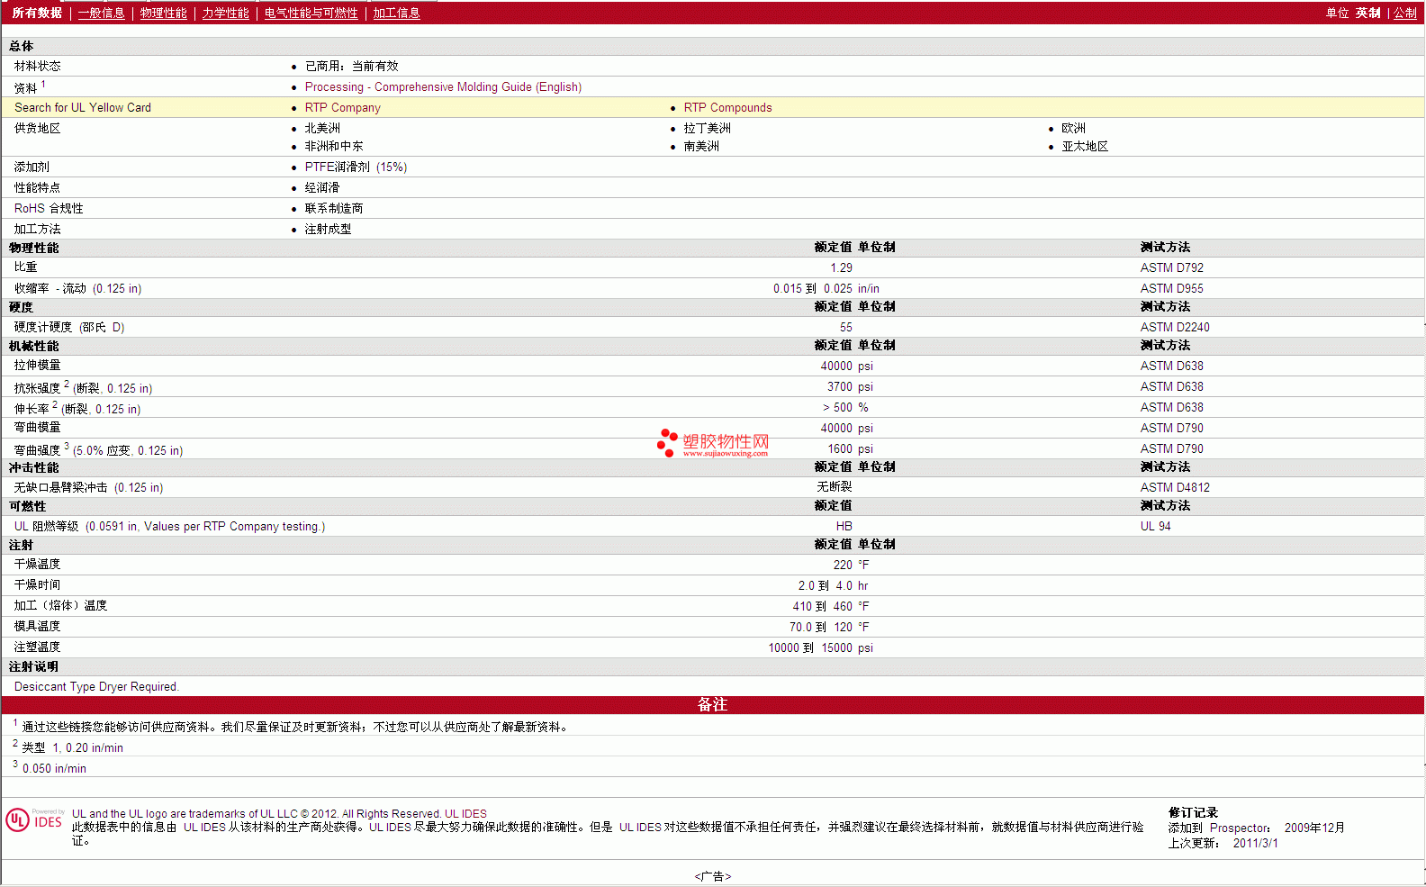Select 注塑温度 value 10000 到 15000 psi
Viewport: 1426px width, 887px height.
click(x=820, y=647)
